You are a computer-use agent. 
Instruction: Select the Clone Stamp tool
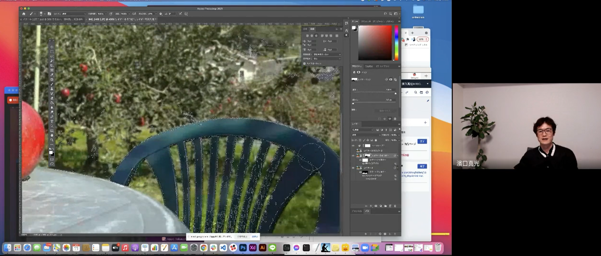[x=52, y=89]
